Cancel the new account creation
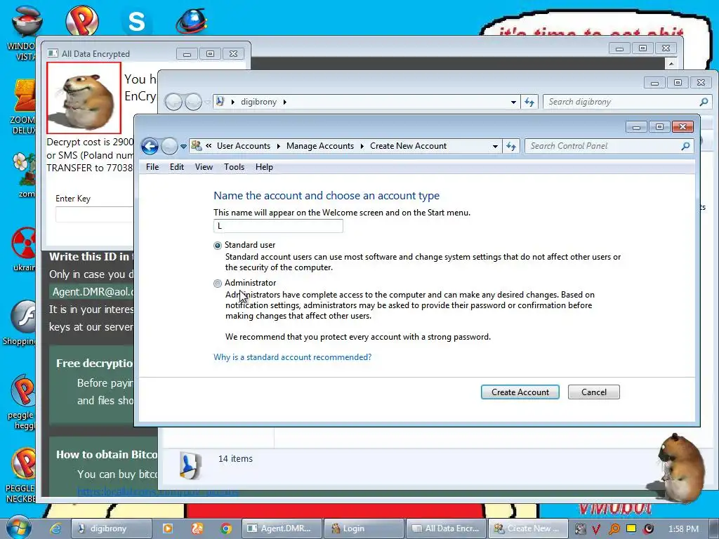719x539 pixels. tap(594, 392)
